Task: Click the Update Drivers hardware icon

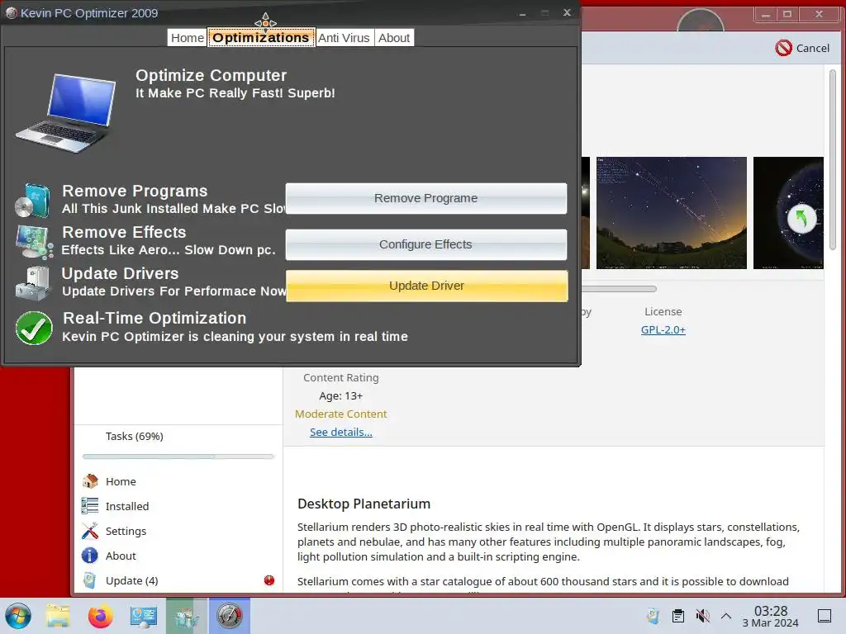Action: click(33, 283)
